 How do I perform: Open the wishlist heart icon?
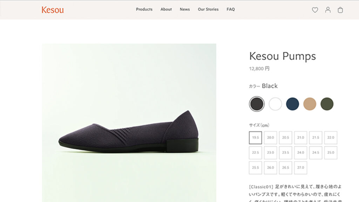tap(315, 10)
